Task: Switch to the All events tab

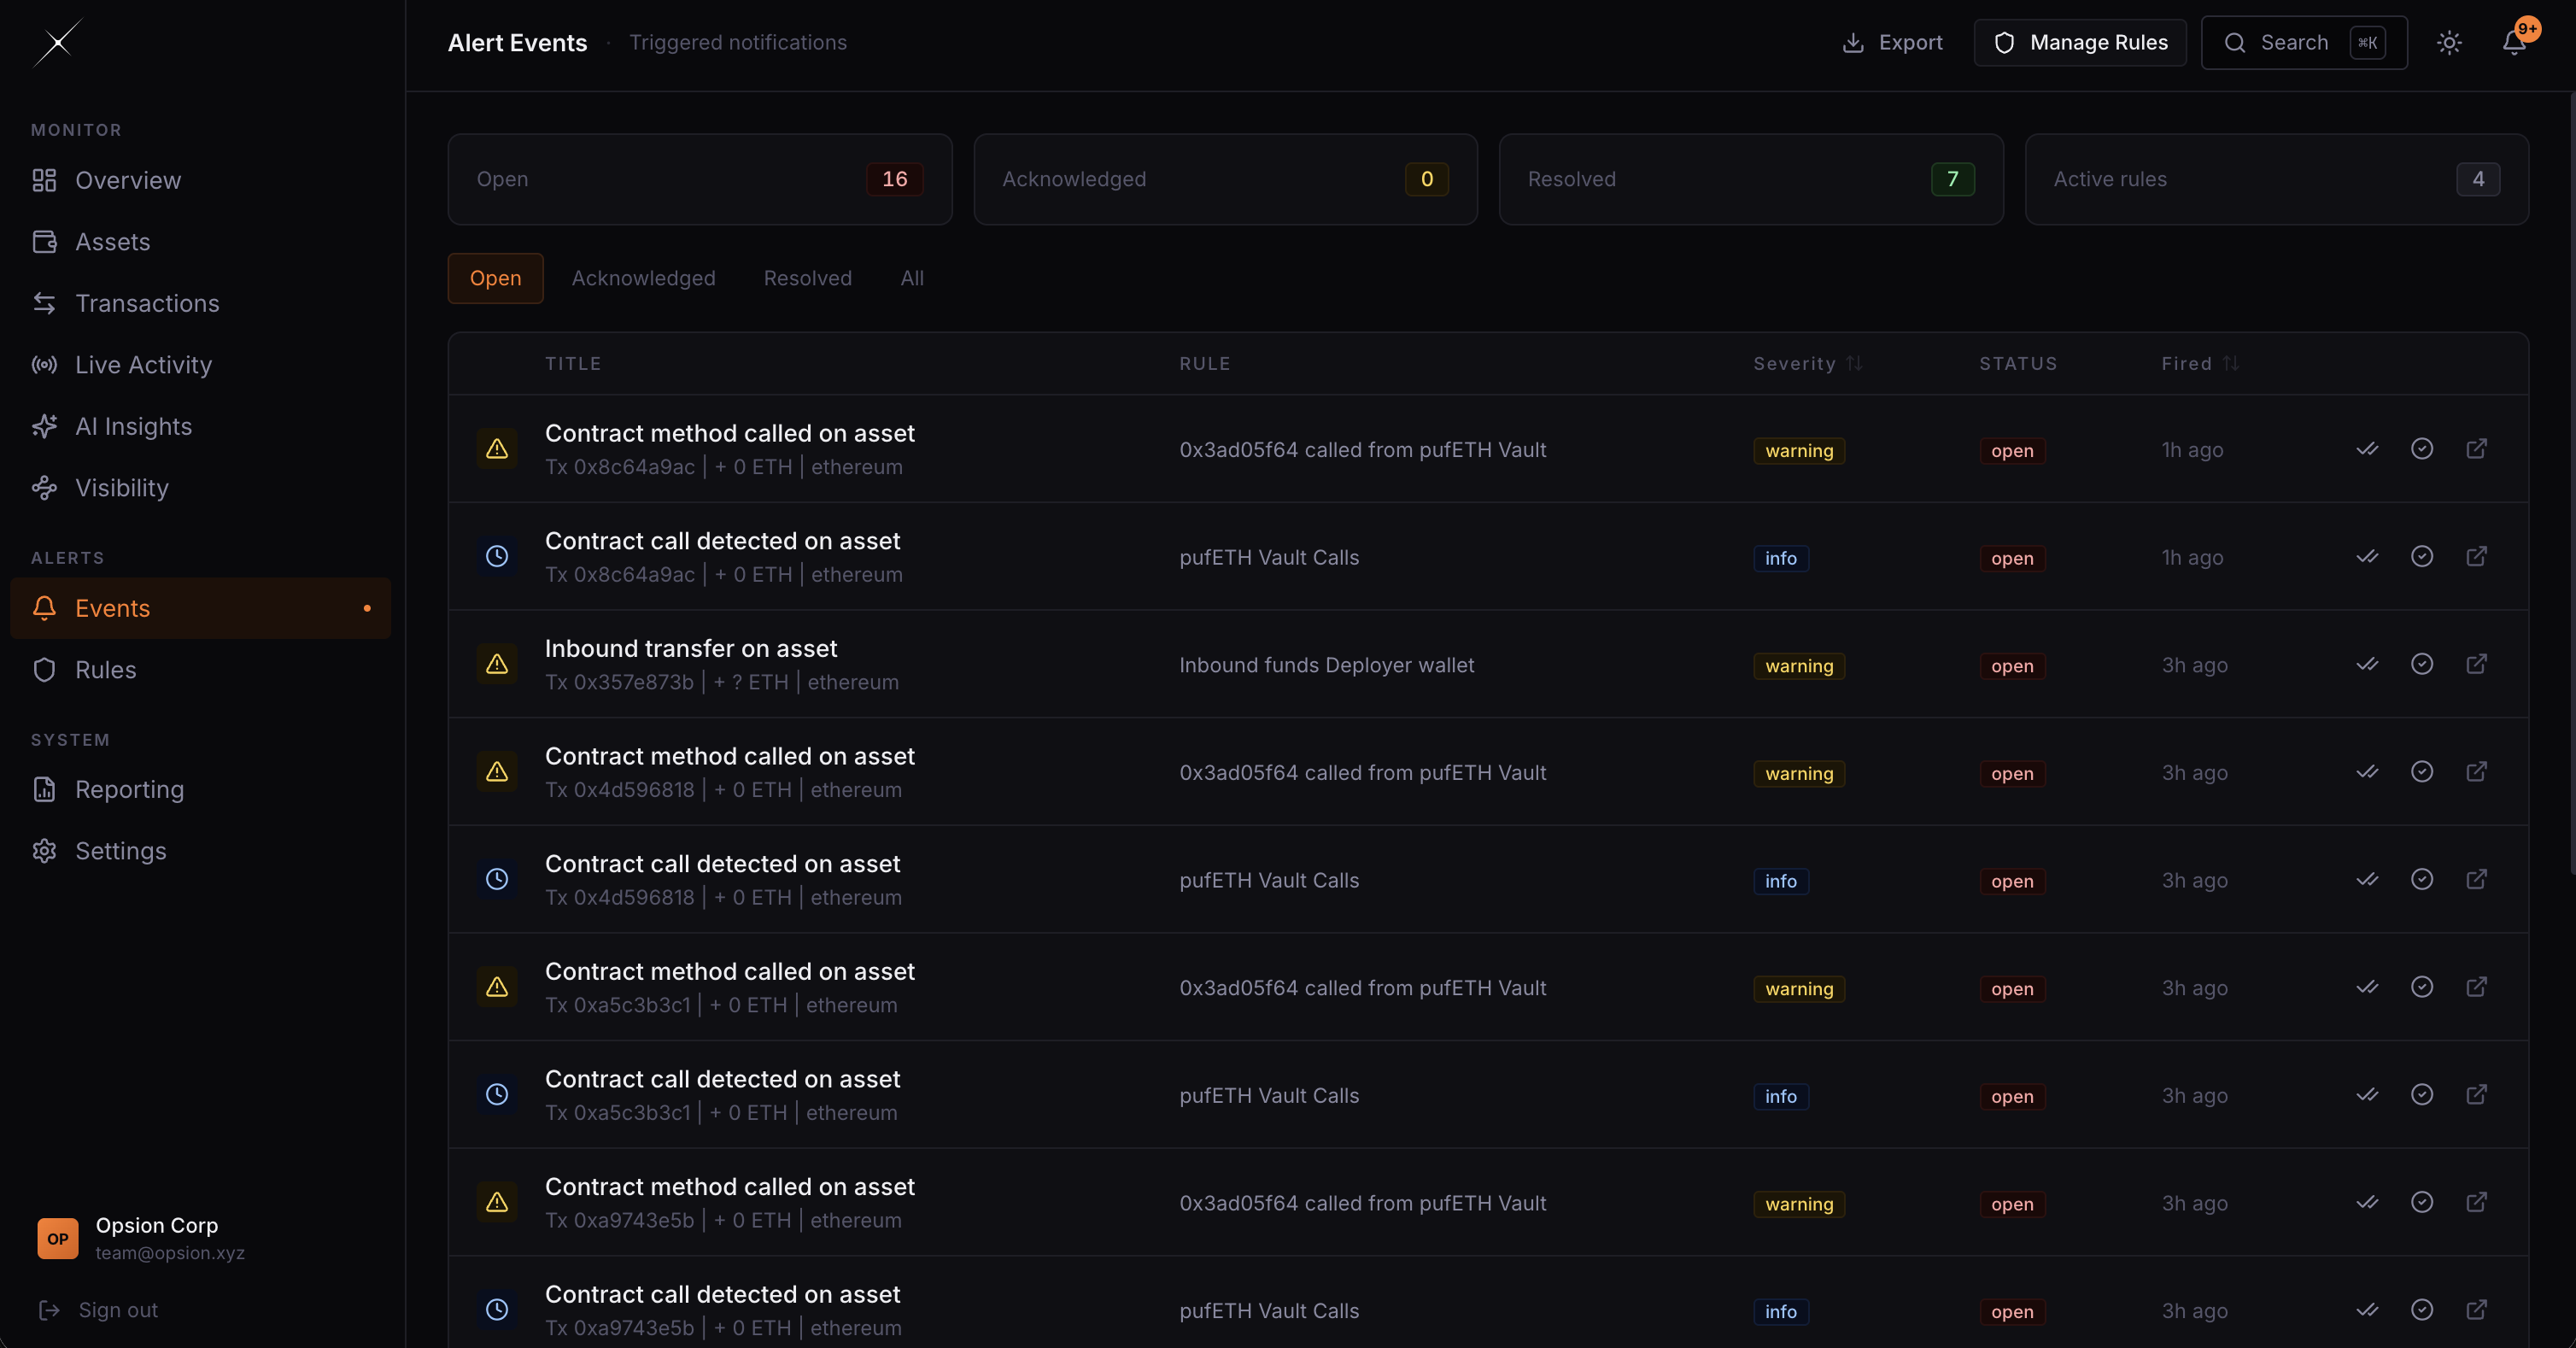Action: coord(911,278)
